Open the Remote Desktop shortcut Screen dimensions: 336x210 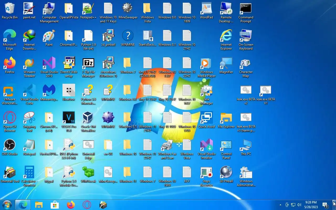pyautogui.click(x=226, y=13)
